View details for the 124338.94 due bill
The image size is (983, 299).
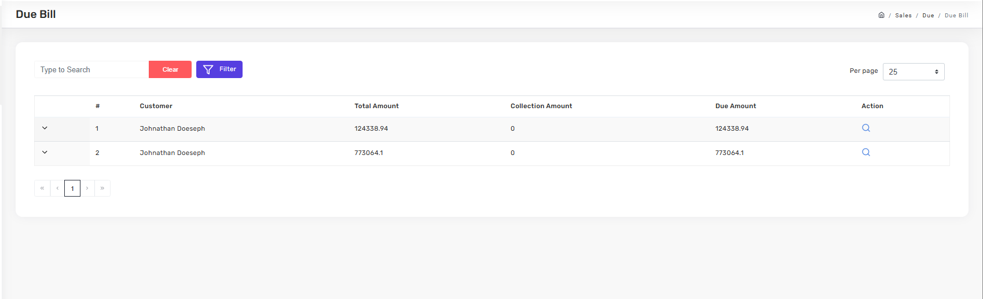[x=866, y=128]
